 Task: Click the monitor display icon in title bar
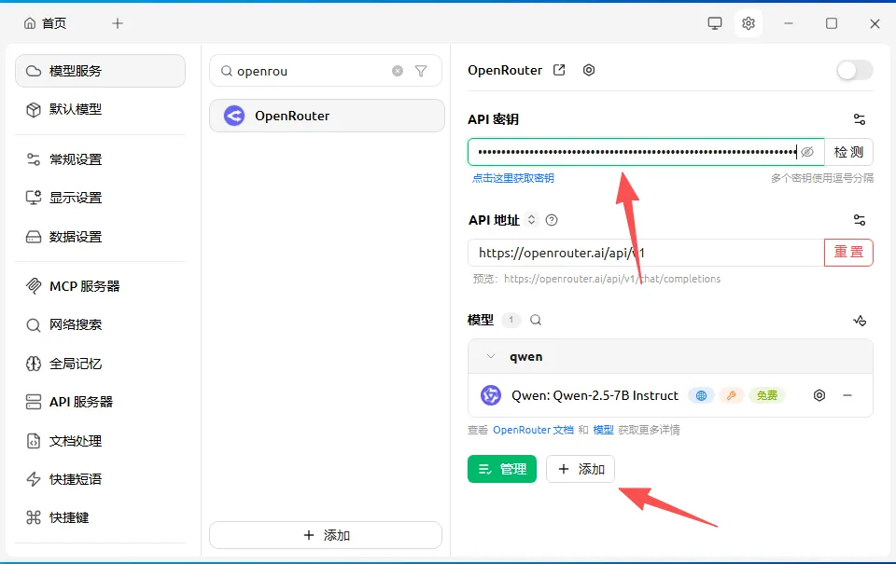(714, 23)
